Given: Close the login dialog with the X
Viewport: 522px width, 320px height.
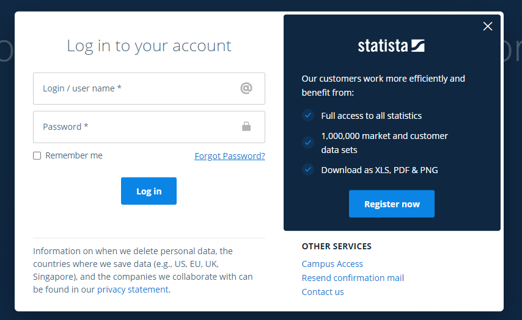Looking at the screenshot, I should [488, 26].
